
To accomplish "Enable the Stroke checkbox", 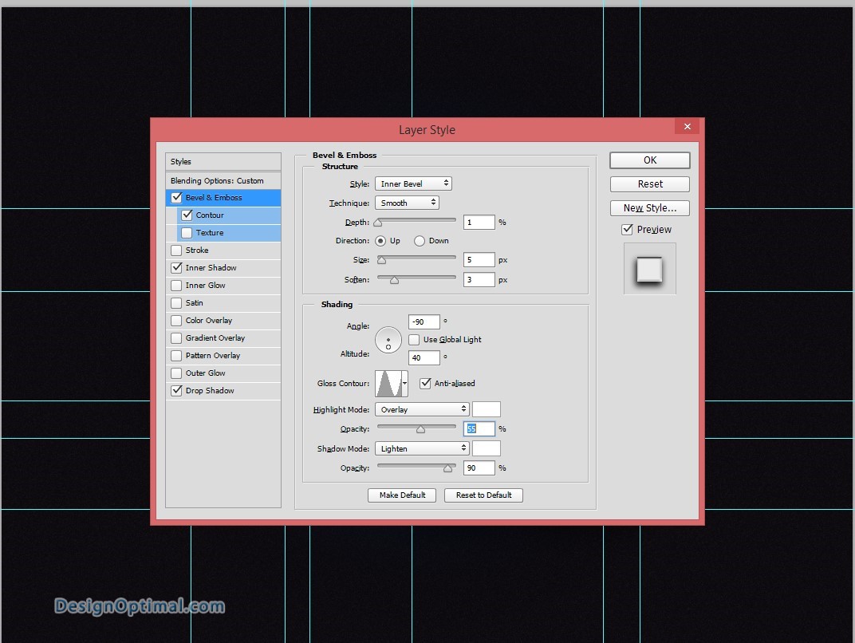I will click(176, 250).
